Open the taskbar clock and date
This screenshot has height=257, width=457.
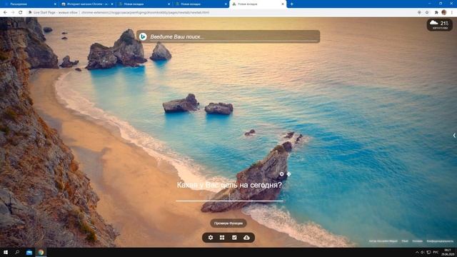pos(448,252)
